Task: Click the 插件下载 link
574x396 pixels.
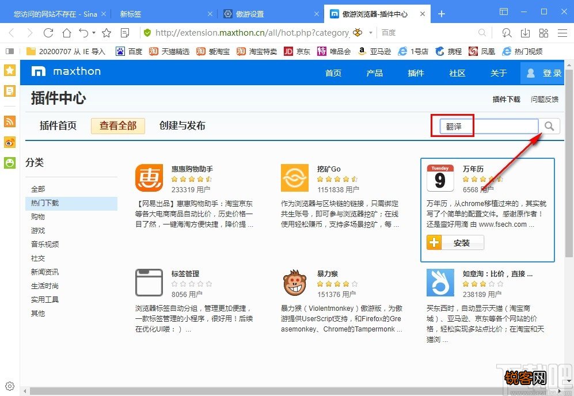Action: (506, 99)
